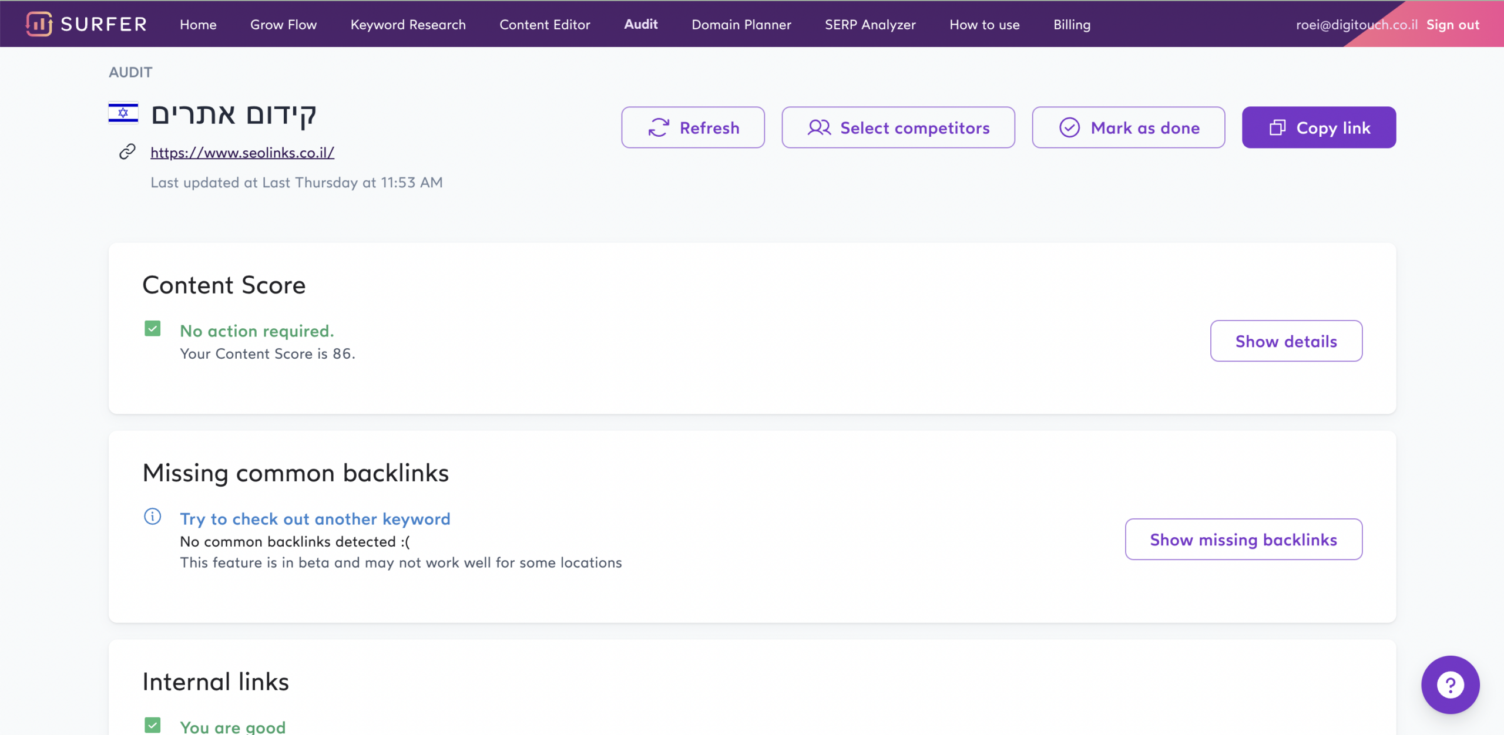Open the How to use page
The width and height of the screenshot is (1504, 735).
click(x=985, y=25)
